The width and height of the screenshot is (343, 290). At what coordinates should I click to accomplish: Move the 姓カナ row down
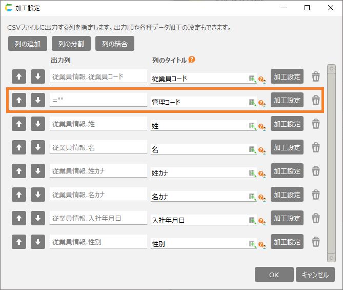coord(37,171)
